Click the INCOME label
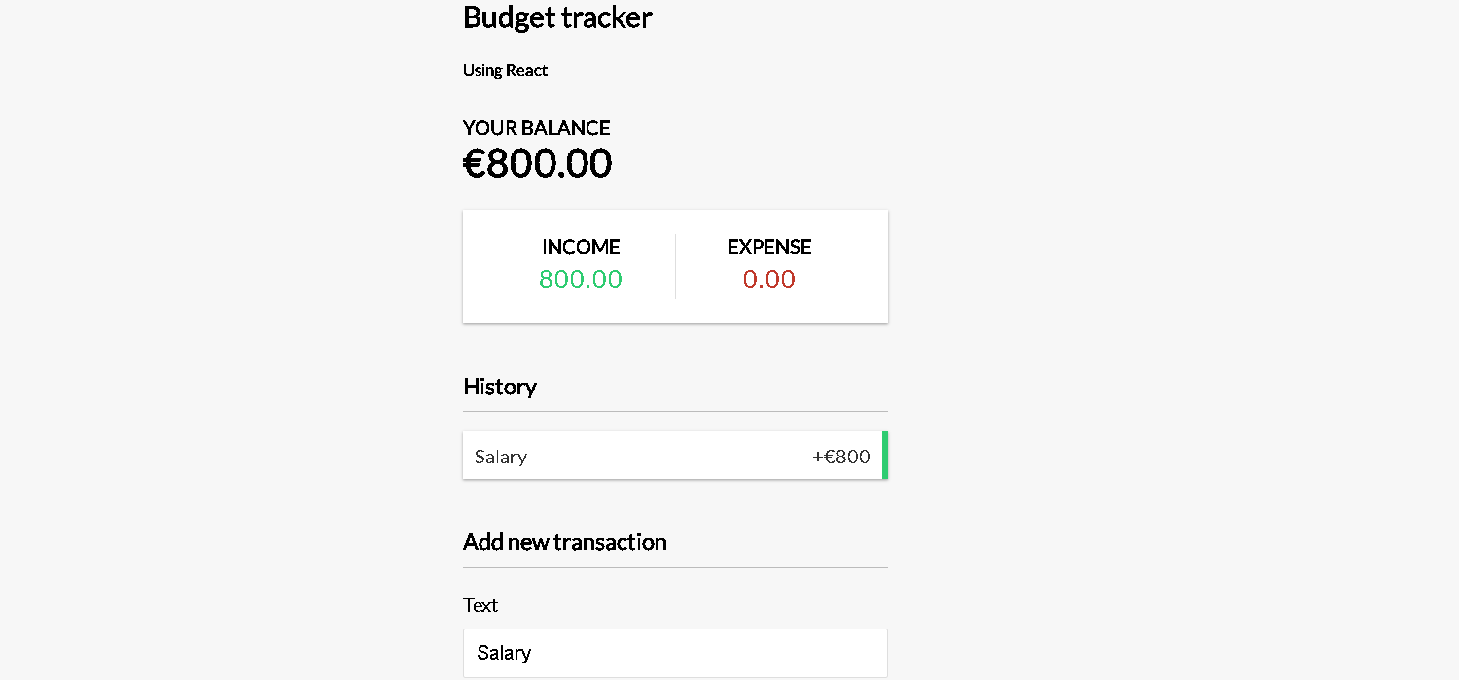The width and height of the screenshot is (1459, 680). pos(581,247)
